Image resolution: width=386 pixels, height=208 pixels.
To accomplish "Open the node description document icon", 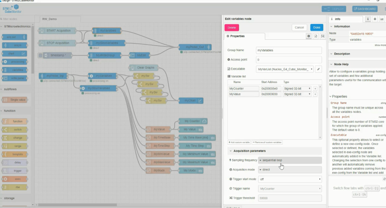I will pyautogui.click(x=316, y=36).
